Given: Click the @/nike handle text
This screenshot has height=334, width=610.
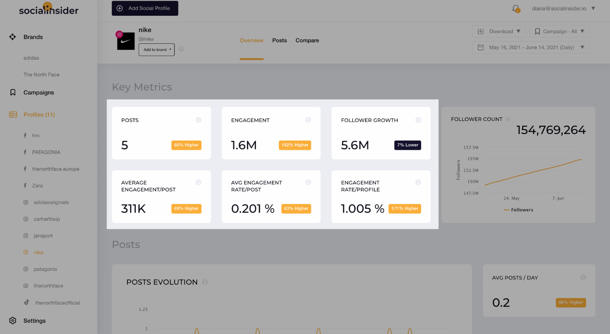Looking at the screenshot, I should 146,39.
